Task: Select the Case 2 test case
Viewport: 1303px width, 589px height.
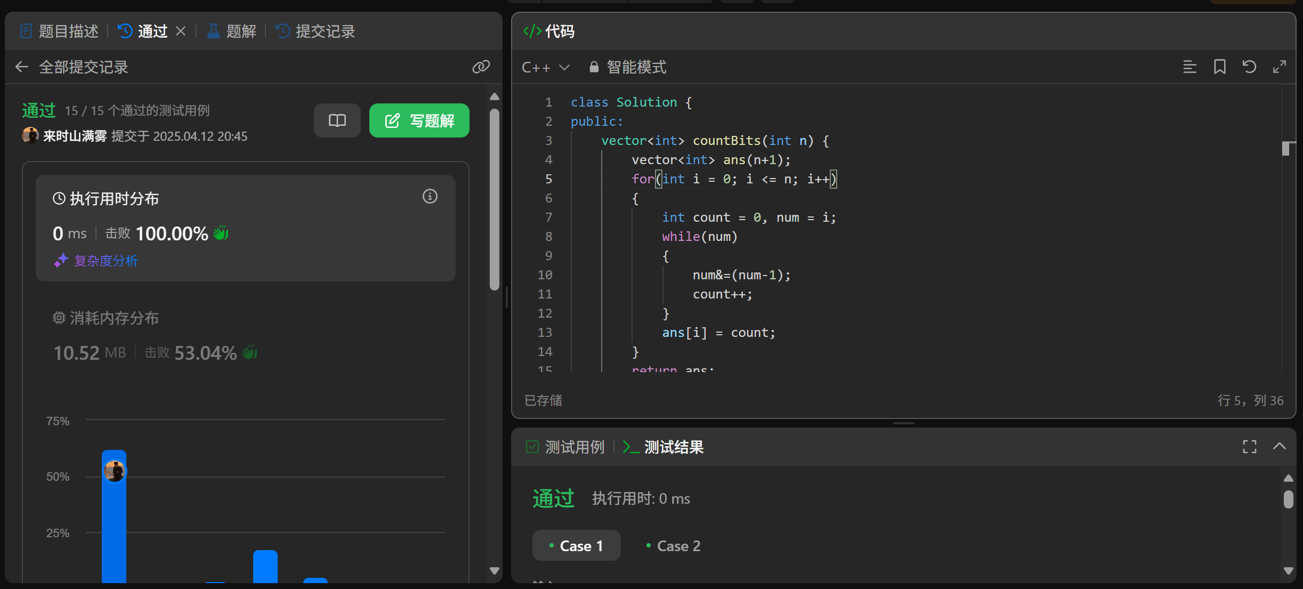Action: point(673,546)
